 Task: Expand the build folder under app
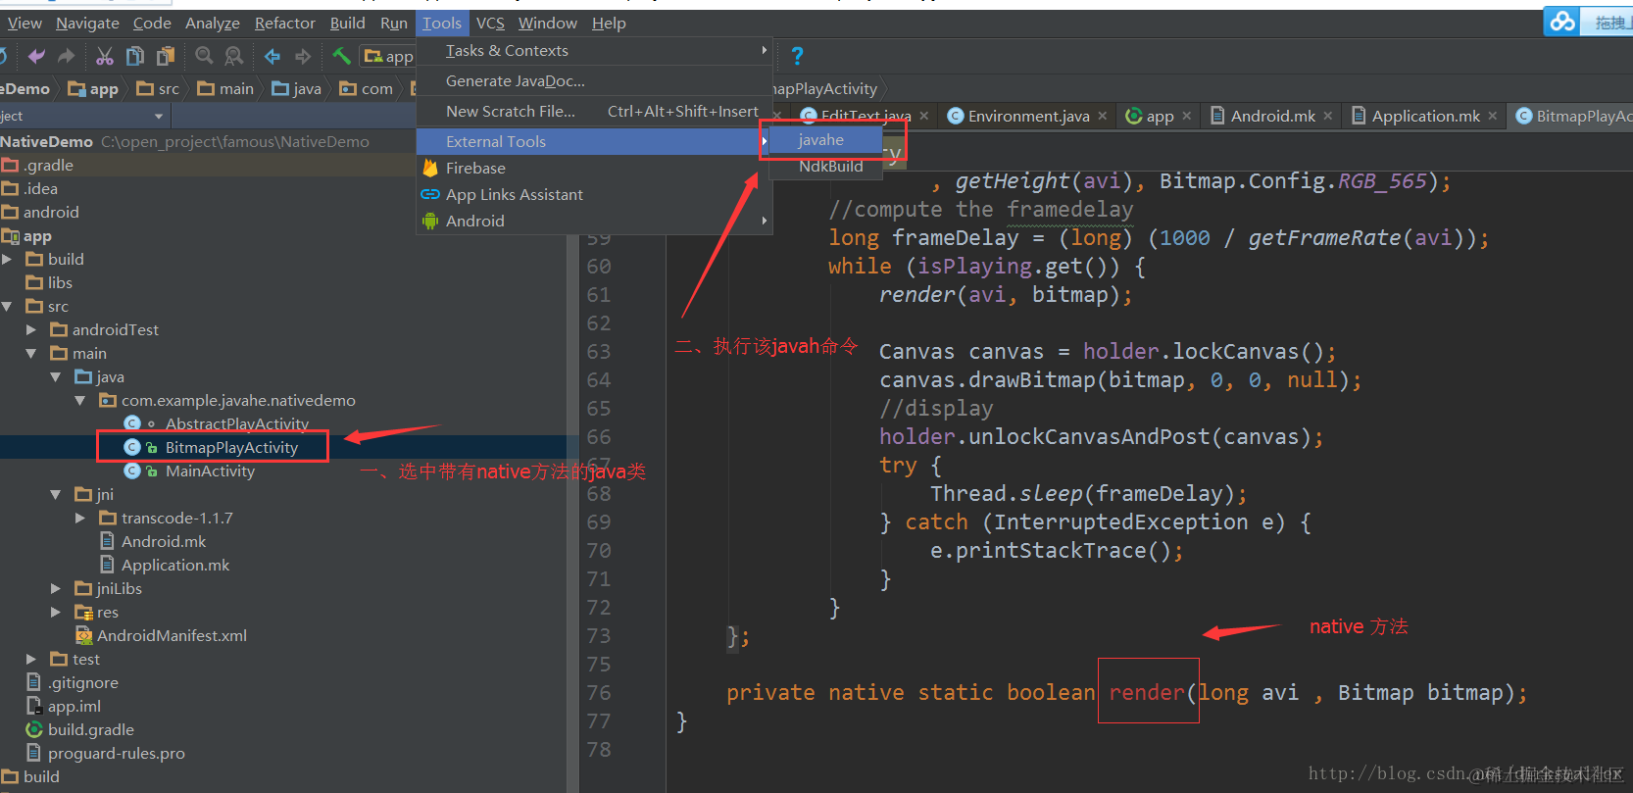(8, 259)
